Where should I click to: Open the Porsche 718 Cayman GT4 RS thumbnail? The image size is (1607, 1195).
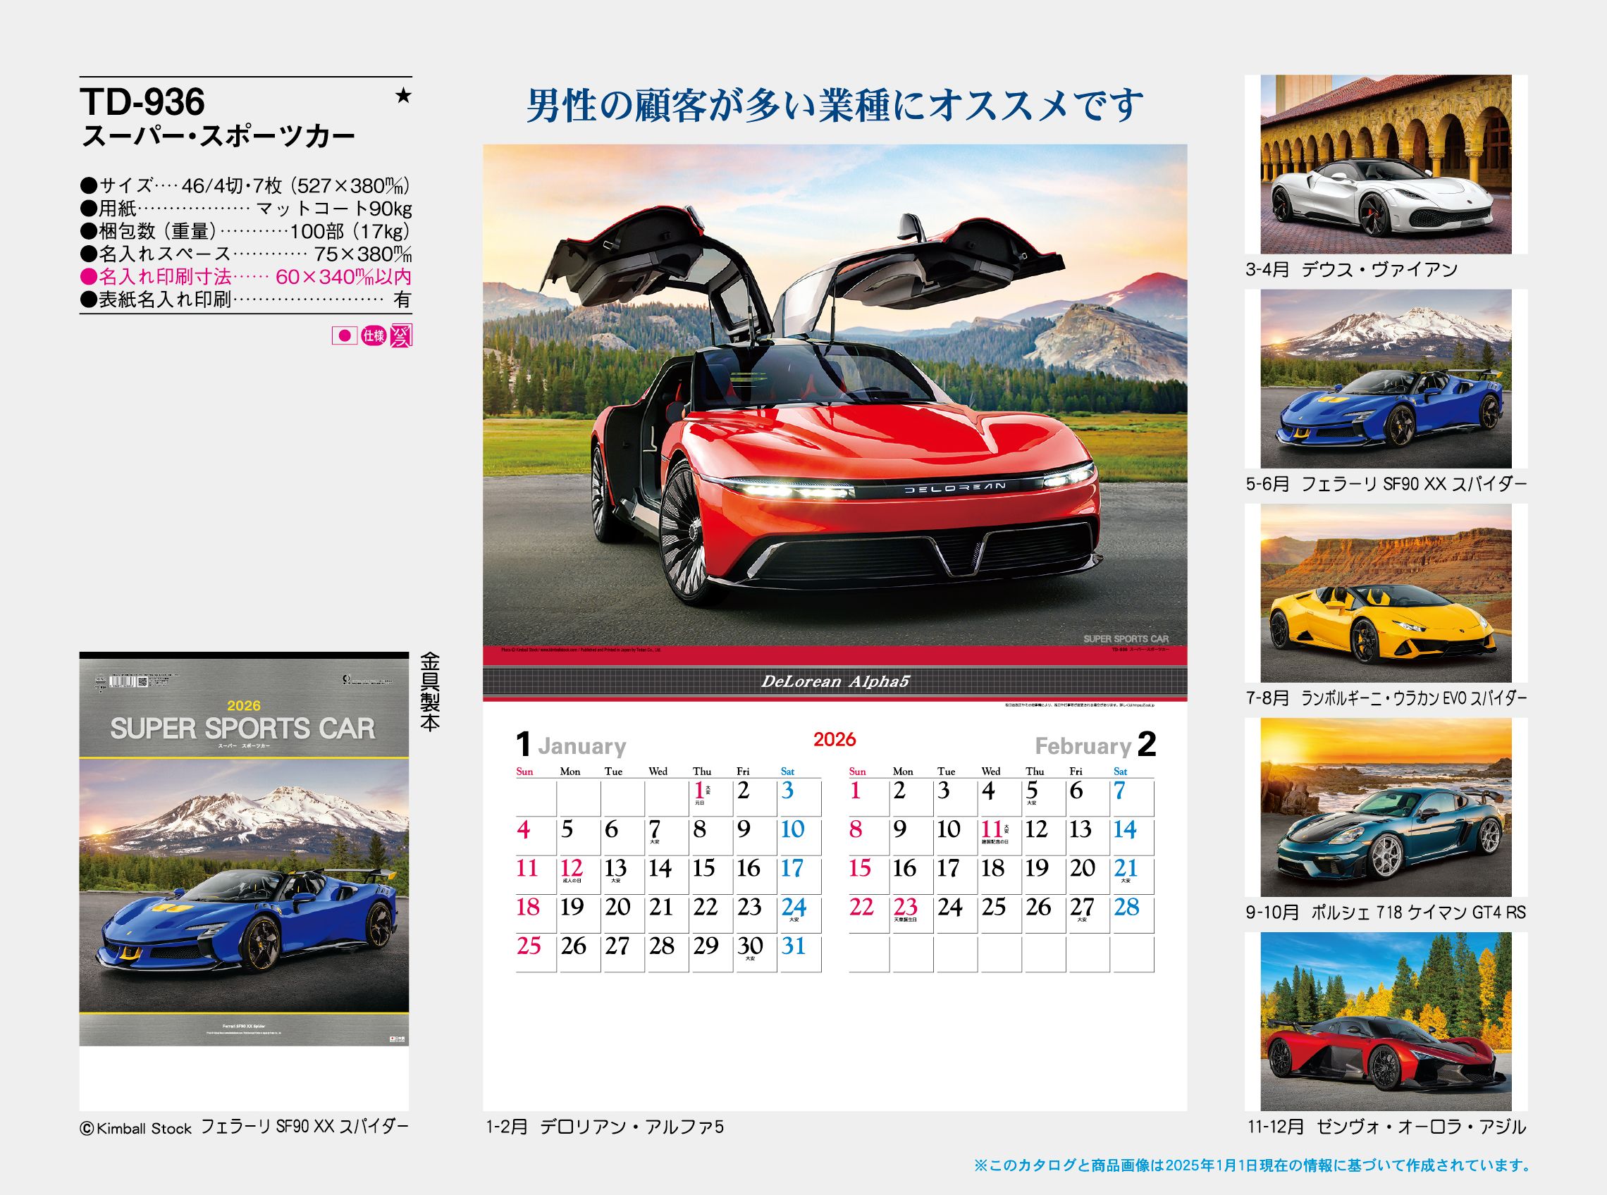(1386, 807)
